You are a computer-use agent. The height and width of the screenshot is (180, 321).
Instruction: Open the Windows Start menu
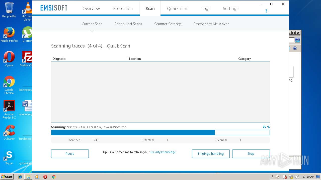pyautogui.click(x=7, y=177)
